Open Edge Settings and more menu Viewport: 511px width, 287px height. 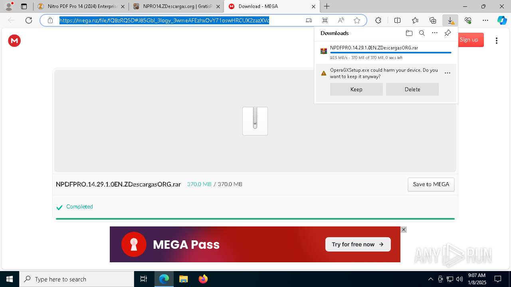coord(485,20)
